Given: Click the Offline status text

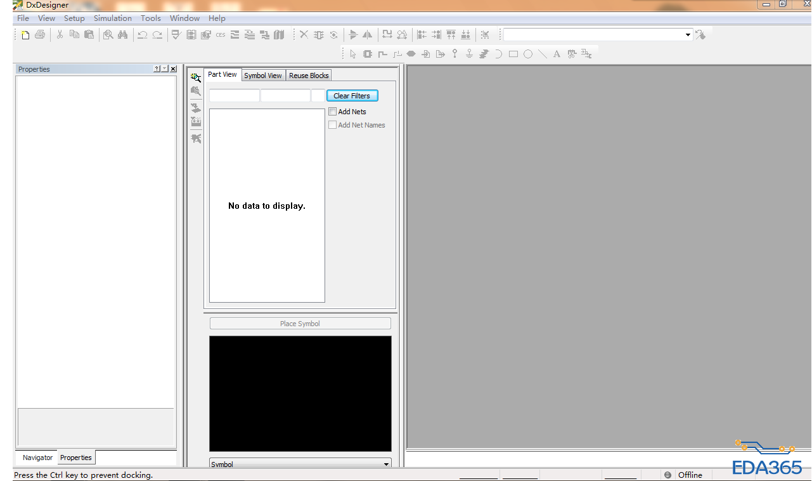Looking at the screenshot, I should [x=690, y=475].
